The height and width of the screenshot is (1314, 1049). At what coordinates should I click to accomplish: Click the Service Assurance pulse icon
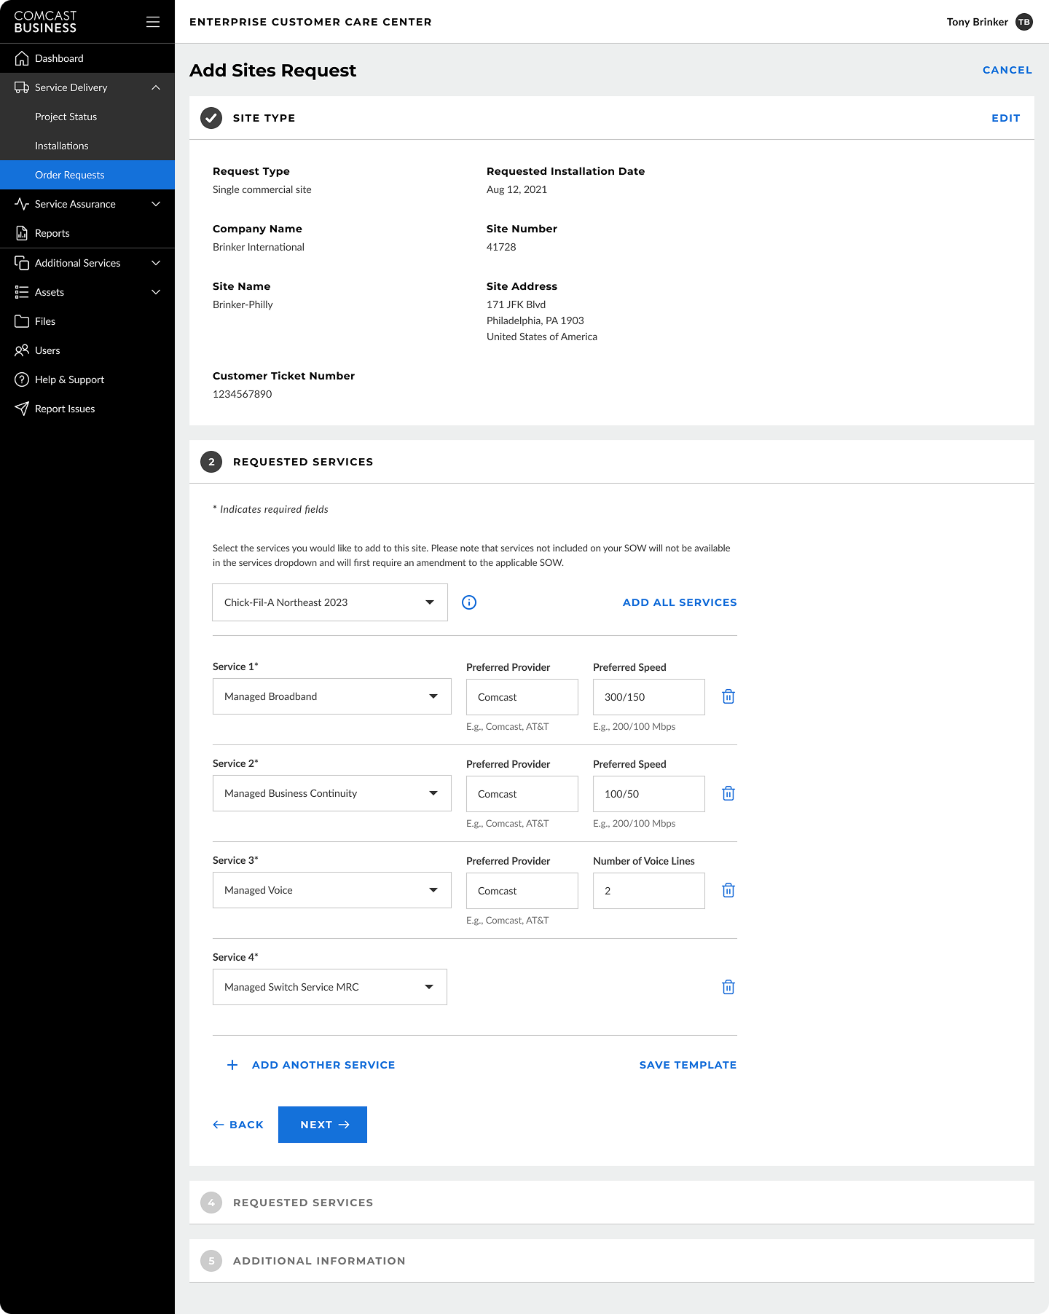[22, 204]
